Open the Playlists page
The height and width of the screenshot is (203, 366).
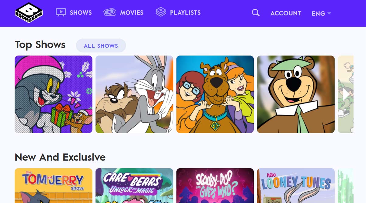click(x=185, y=13)
